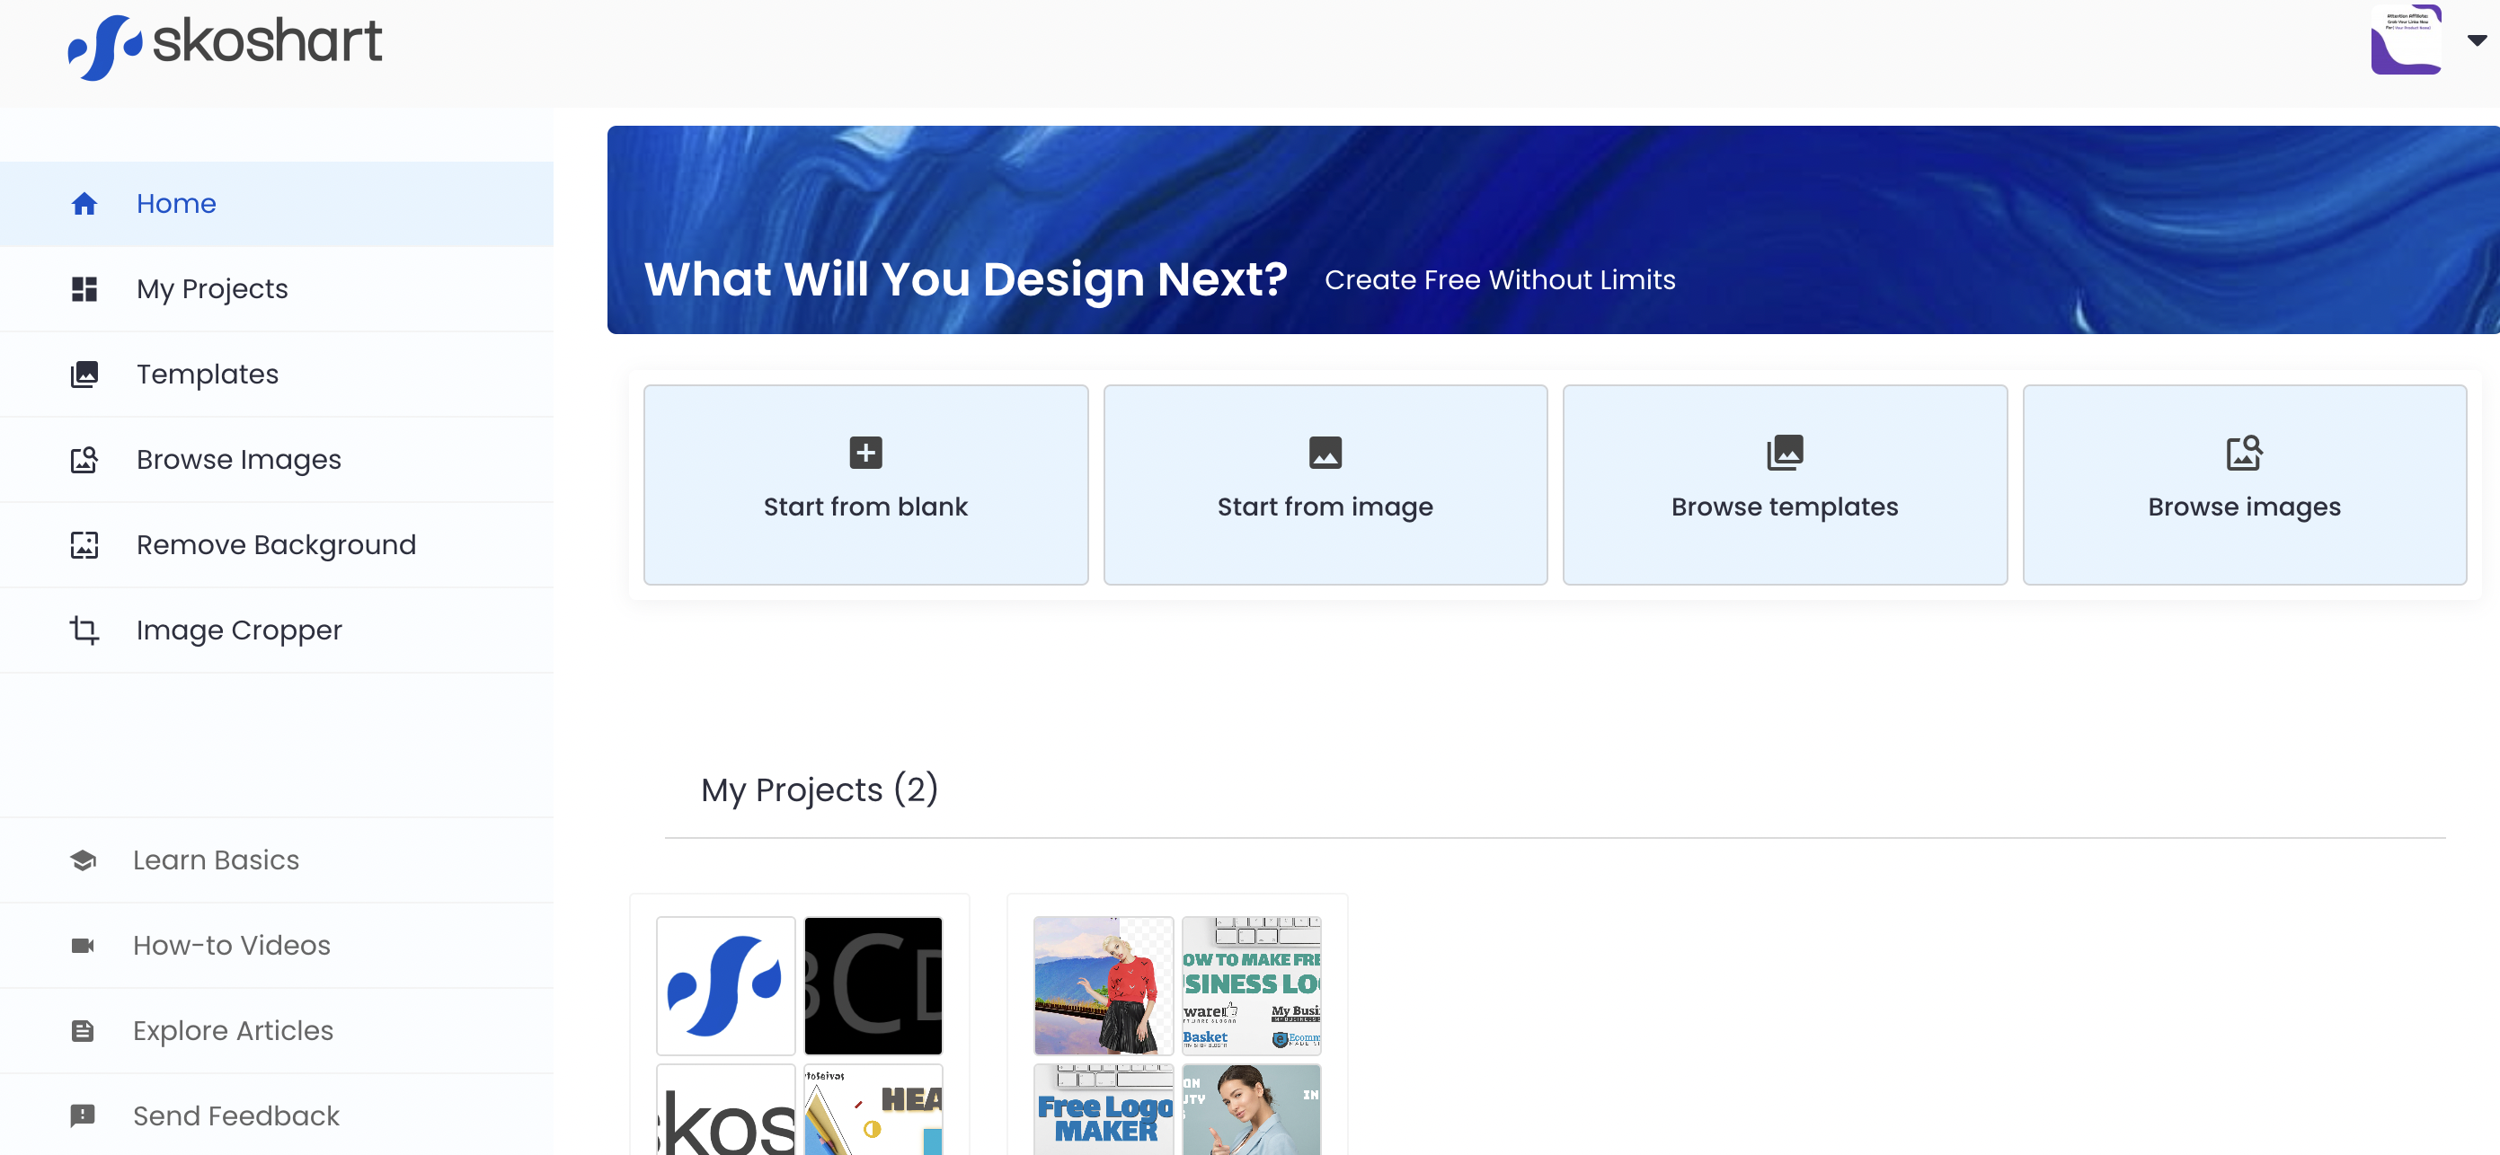Image resolution: width=2500 pixels, height=1155 pixels.
Task: Select Home in the sidebar
Action: tap(277, 204)
